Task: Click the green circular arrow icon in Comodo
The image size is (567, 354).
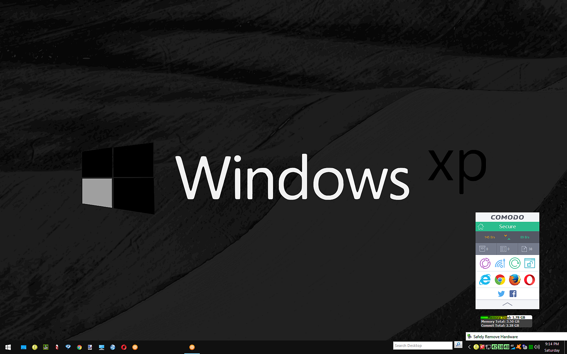Action: [x=515, y=263]
